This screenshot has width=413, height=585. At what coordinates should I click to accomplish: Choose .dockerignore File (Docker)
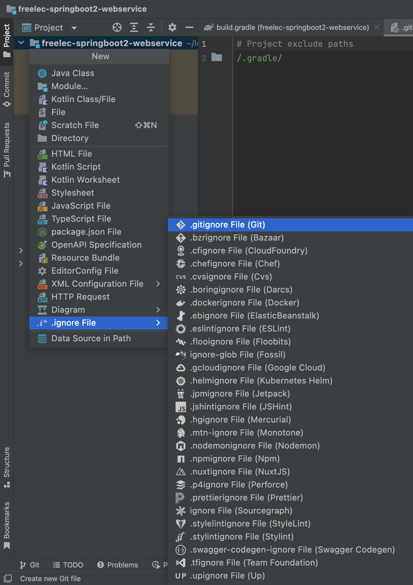click(290, 303)
